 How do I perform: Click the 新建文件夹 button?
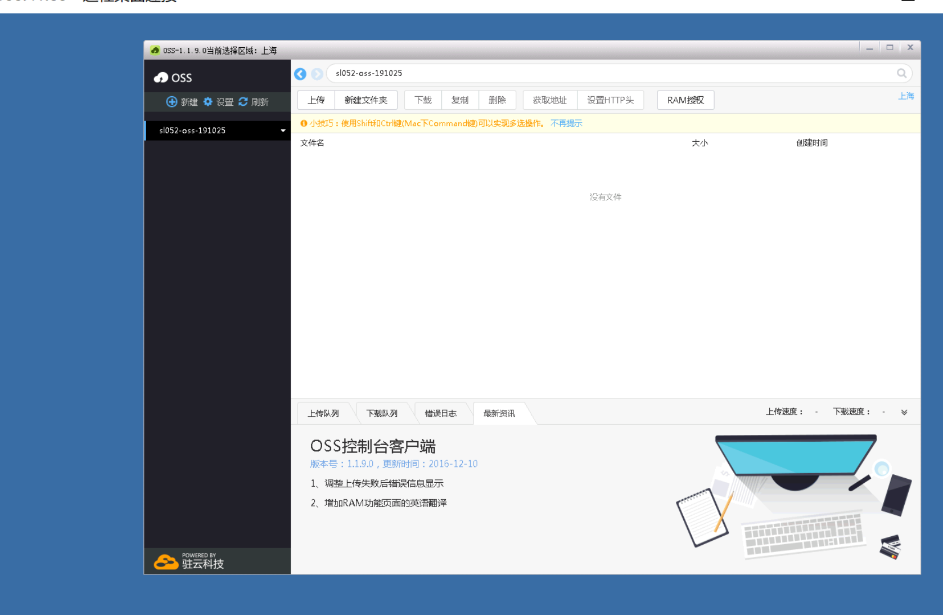tap(366, 100)
